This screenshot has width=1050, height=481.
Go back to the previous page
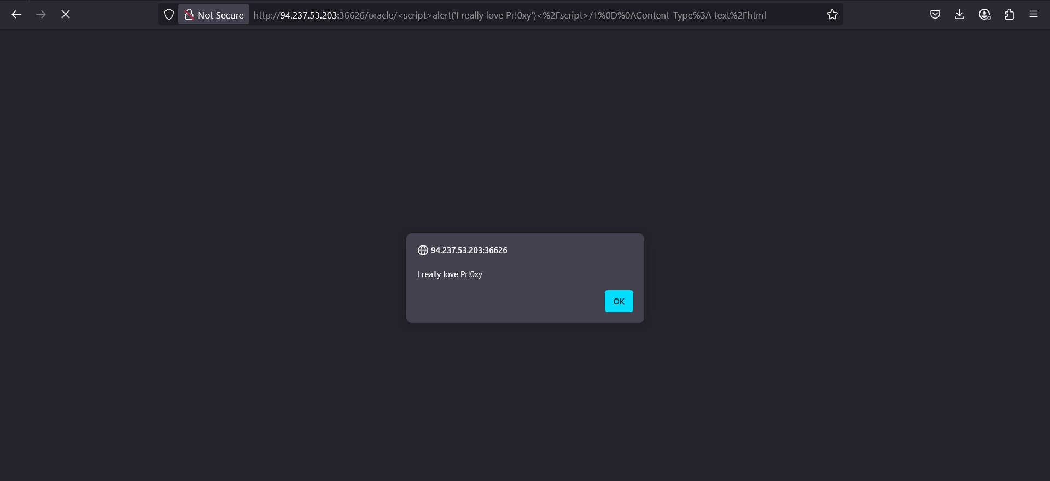point(16,15)
